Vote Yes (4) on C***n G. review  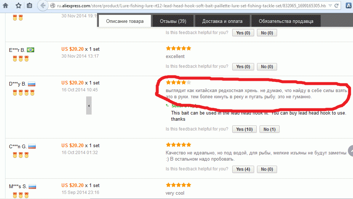point(243,169)
